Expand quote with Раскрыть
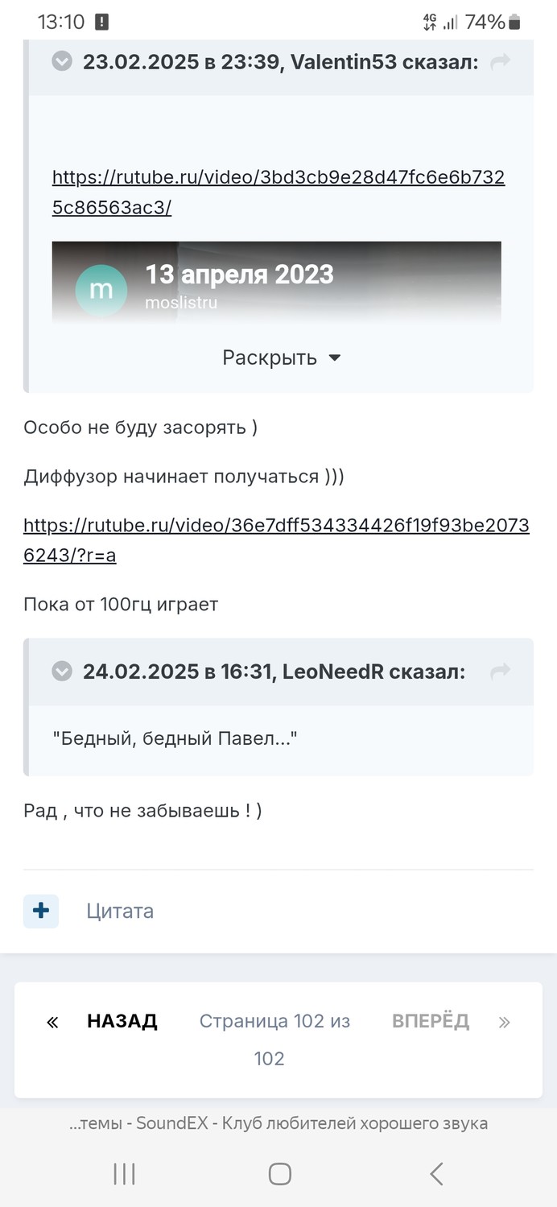The height and width of the screenshot is (1207, 557). pyautogui.click(x=282, y=358)
